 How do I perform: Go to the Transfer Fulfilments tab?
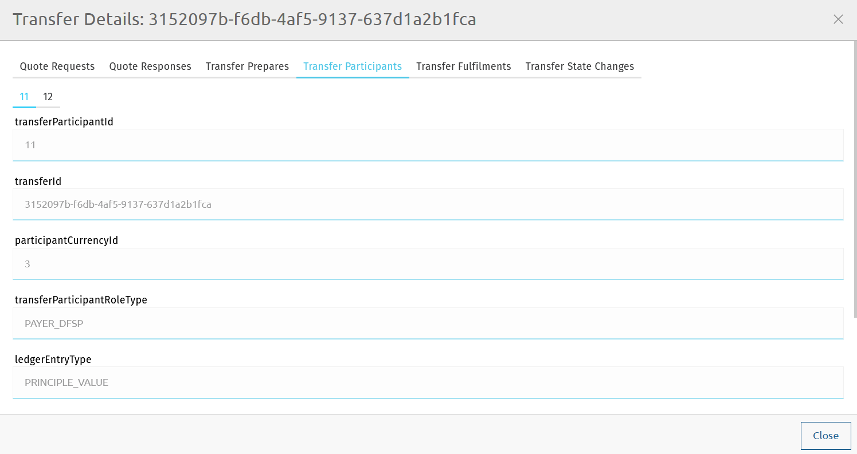click(463, 66)
